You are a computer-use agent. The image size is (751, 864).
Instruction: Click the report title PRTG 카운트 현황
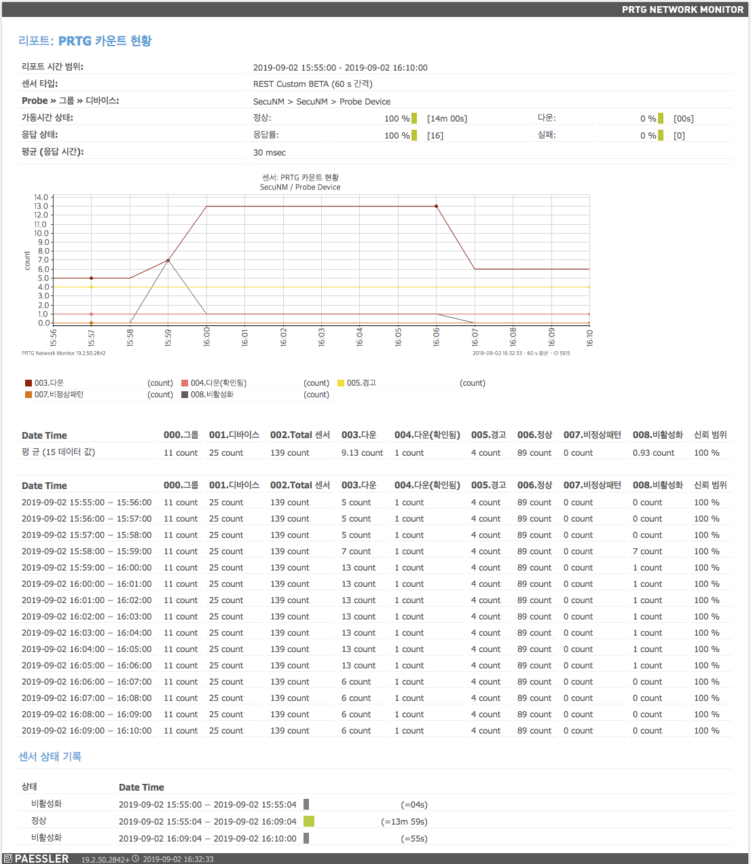[105, 41]
